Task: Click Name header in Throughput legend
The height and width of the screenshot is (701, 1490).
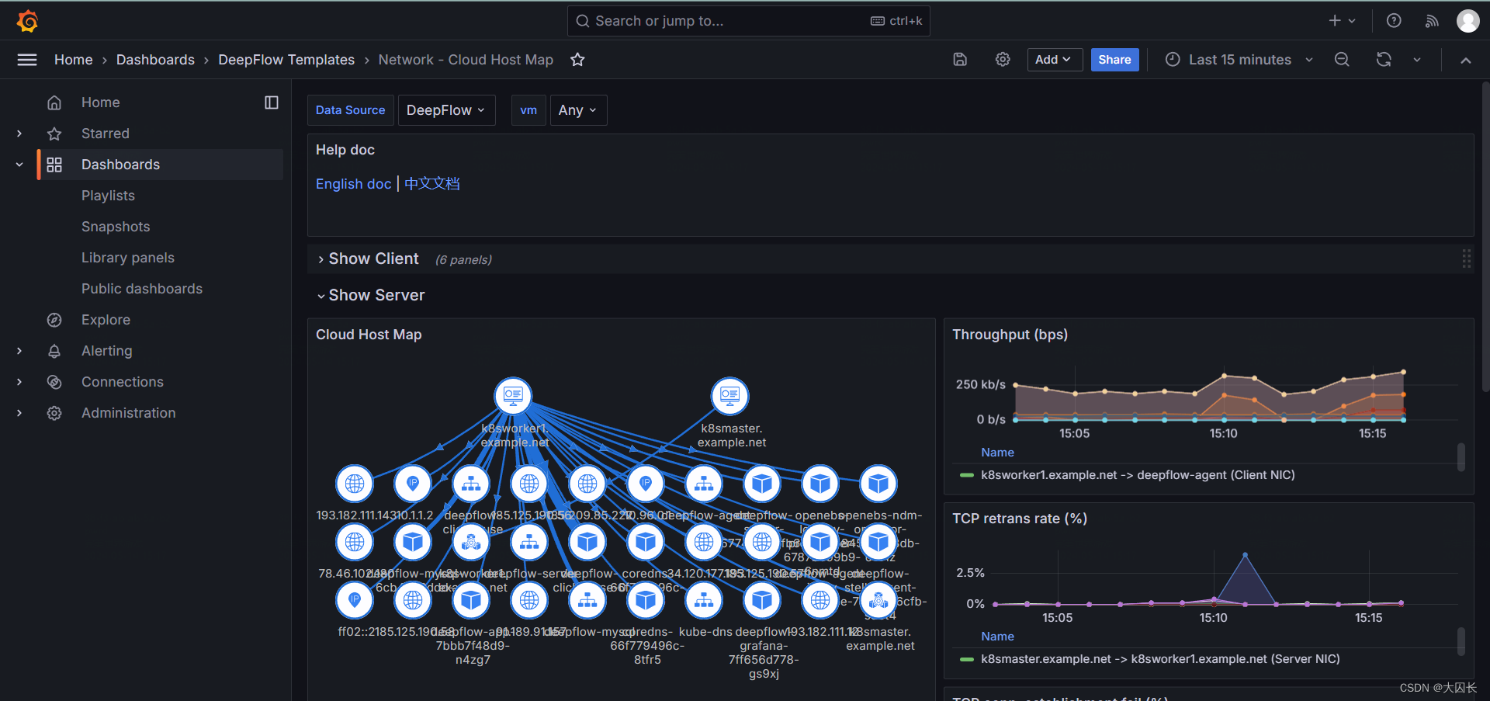Action: 997,453
